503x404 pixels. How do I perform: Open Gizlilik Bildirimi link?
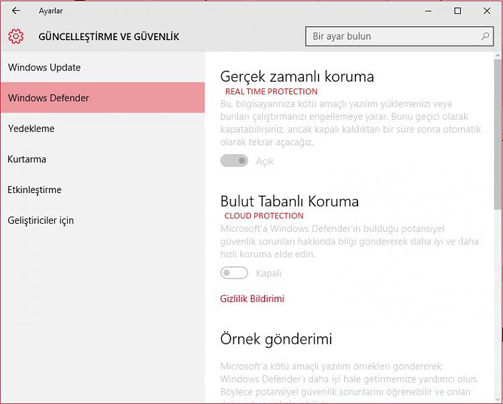tap(252, 299)
